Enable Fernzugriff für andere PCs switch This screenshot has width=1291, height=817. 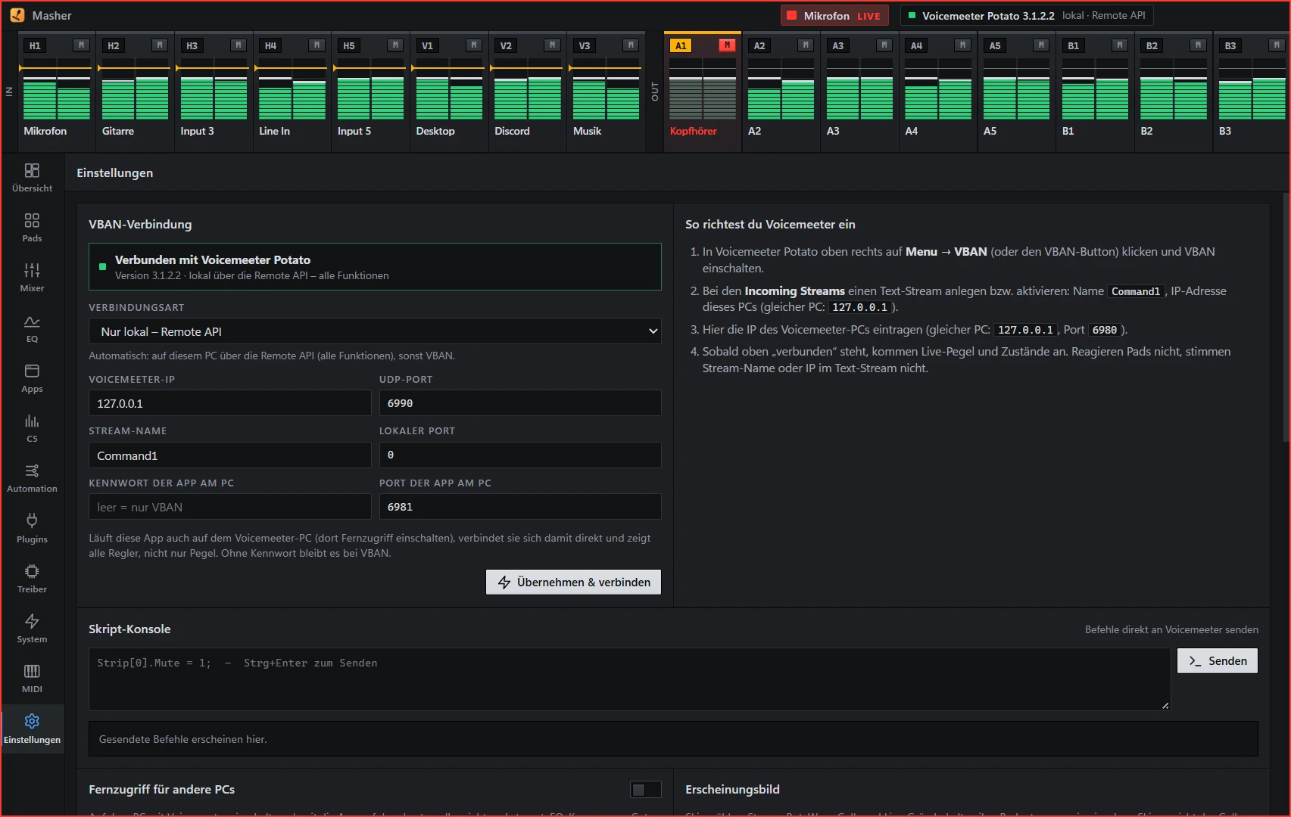[x=646, y=790]
